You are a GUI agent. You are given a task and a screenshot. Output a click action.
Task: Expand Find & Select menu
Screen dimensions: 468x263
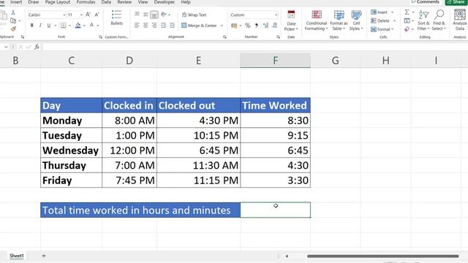click(439, 20)
